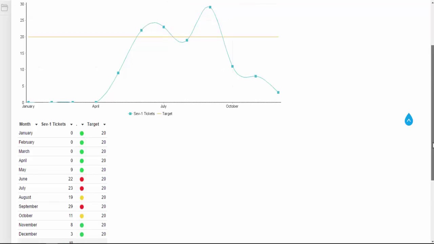This screenshot has height=244, width=434.
Task: Click the ticket value 29 for September
Action: pyautogui.click(x=71, y=206)
